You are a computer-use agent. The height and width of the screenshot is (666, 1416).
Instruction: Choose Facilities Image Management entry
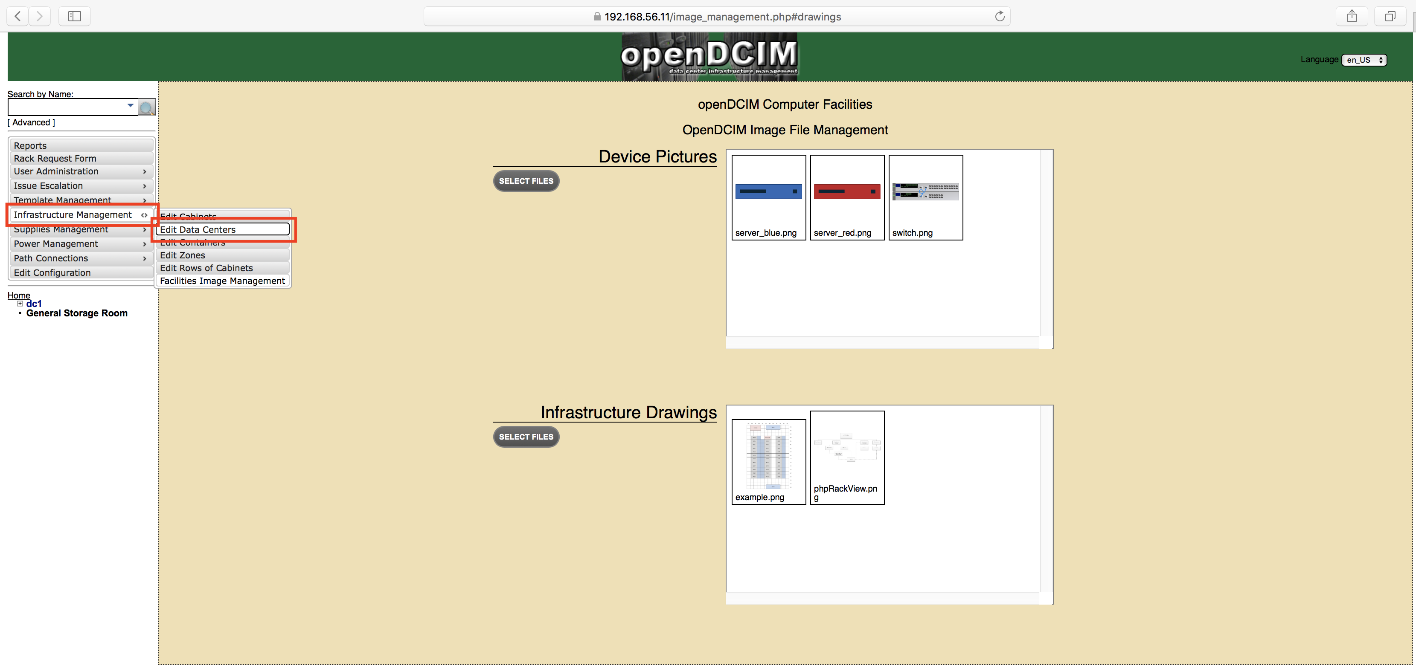click(x=223, y=281)
